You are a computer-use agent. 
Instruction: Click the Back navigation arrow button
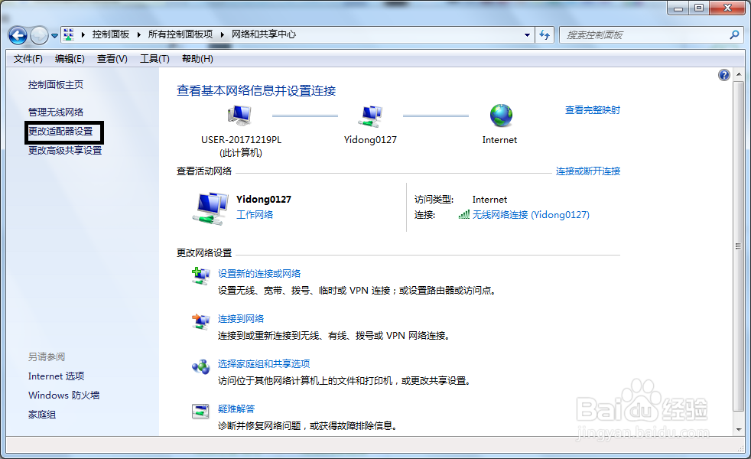(18, 35)
